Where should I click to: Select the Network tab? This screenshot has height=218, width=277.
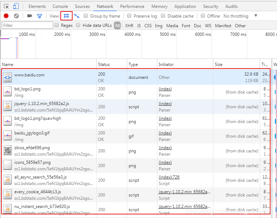(x=105, y=6)
